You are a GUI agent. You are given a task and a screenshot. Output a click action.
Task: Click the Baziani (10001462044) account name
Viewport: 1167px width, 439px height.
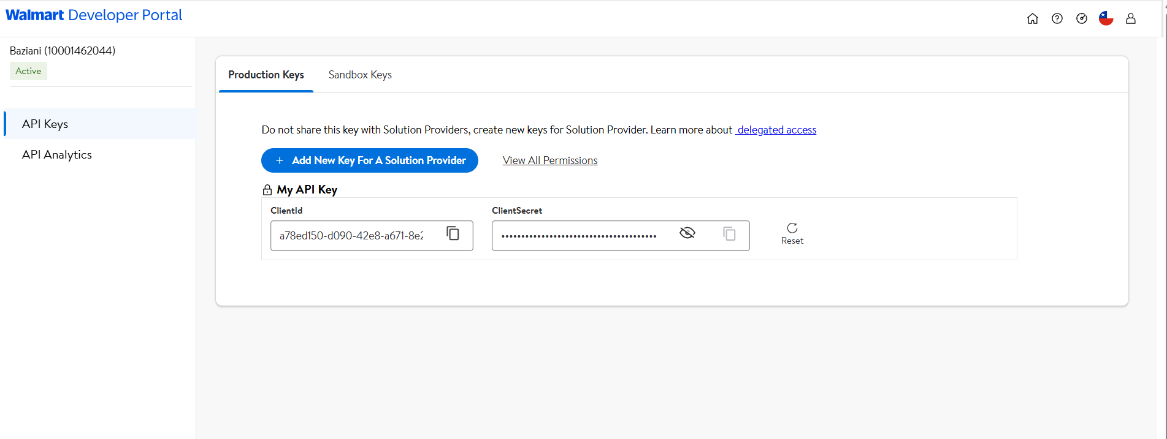[63, 51]
